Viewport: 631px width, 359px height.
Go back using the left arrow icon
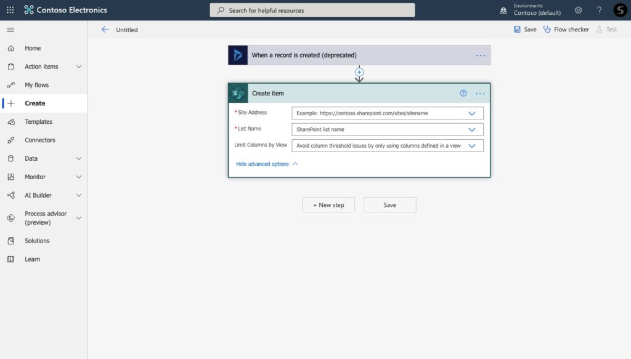[x=105, y=30]
